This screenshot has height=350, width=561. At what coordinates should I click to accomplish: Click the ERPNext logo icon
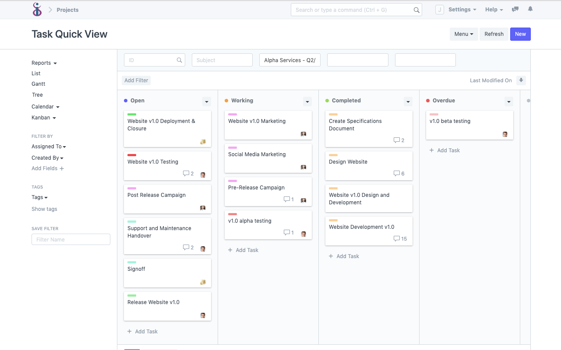pyautogui.click(x=37, y=9)
